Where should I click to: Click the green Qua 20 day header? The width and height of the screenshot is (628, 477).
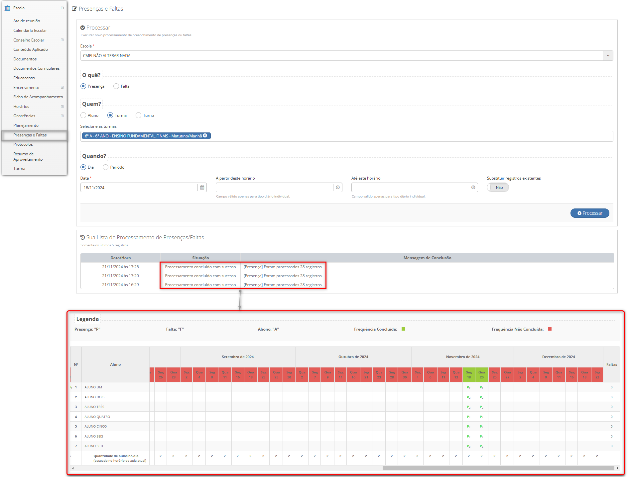pos(482,375)
